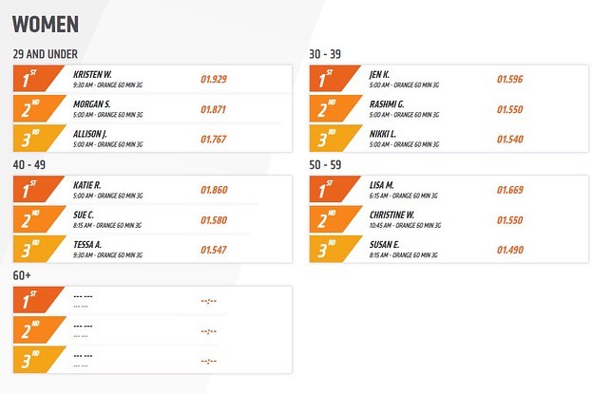Click the WOMEN heading
The height and width of the screenshot is (394, 592).
47,23
